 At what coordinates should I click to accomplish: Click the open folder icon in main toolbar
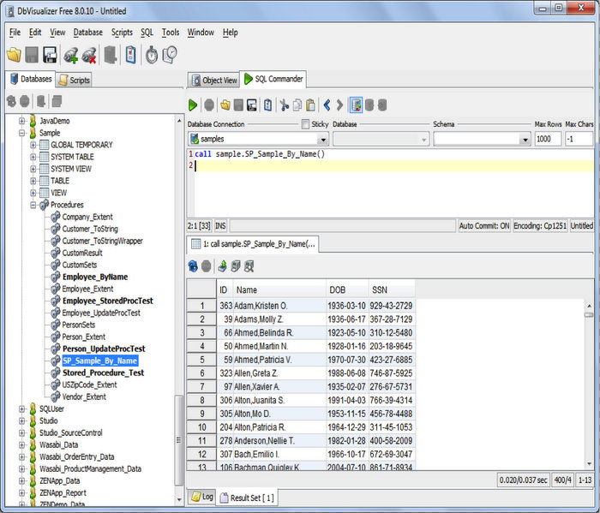point(15,55)
